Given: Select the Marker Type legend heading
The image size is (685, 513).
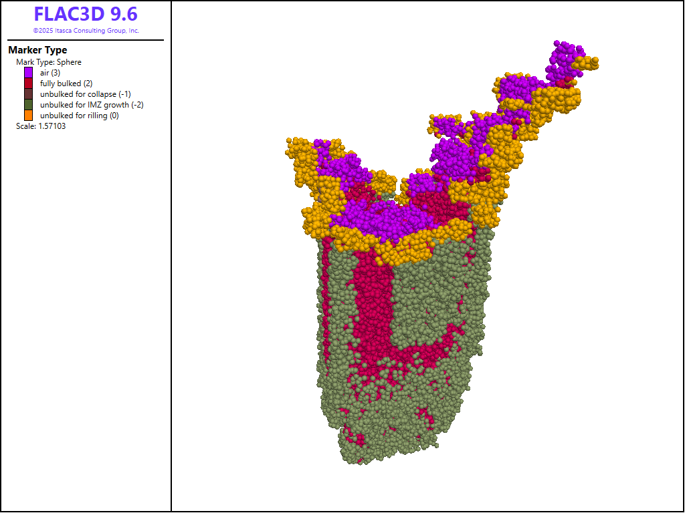Looking at the screenshot, I should pyautogui.click(x=37, y=50).
